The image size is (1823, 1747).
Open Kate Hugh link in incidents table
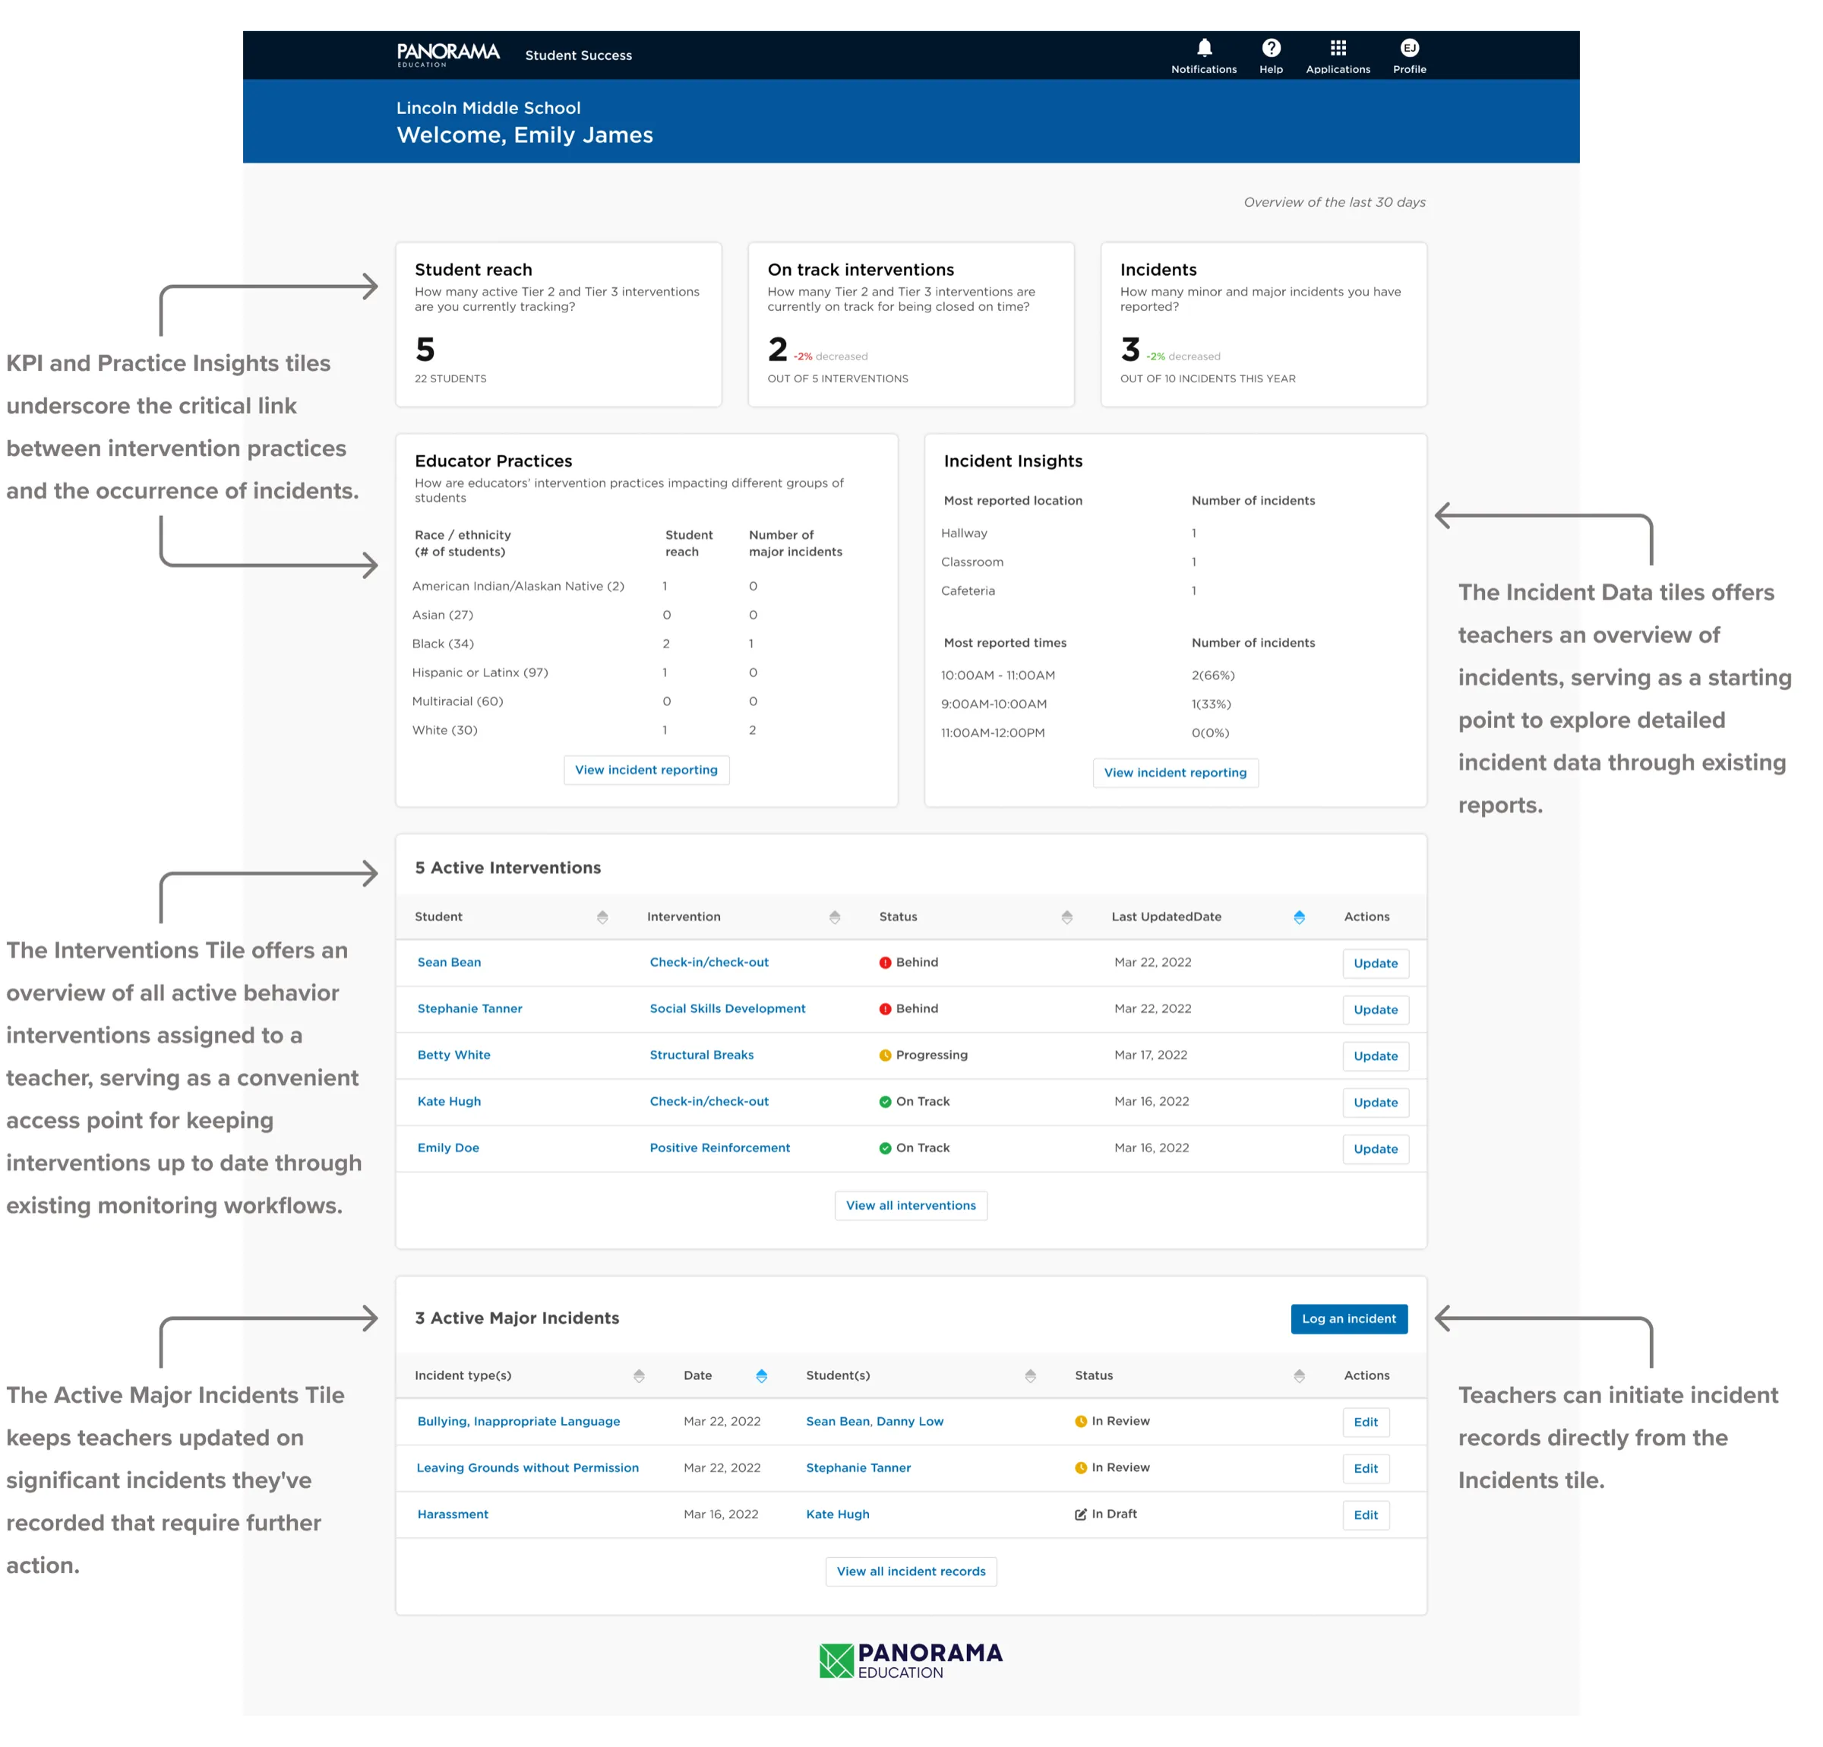(837, 1515)
